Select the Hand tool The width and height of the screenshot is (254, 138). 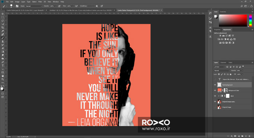pos(3,76)
